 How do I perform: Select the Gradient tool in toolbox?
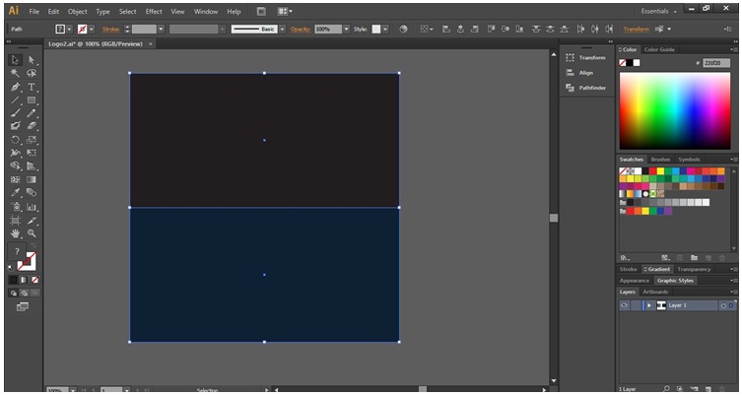[x=32, y=179]
